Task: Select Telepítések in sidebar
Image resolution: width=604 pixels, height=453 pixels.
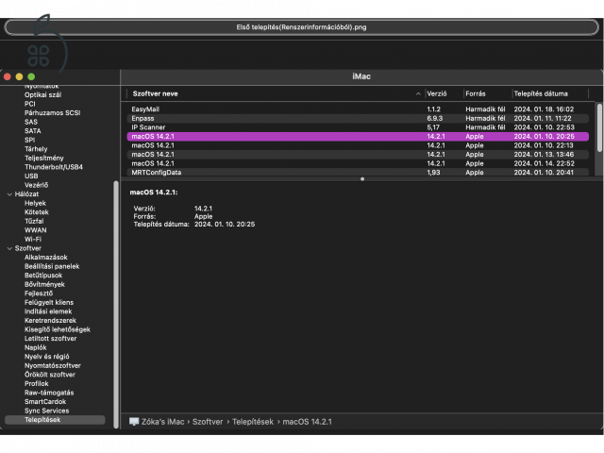Action: pyautogui.click(x=55, y=420)
